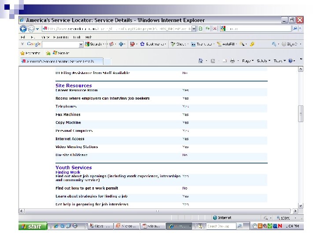This screenshot has height=238, width=317.
Task: Click the Google logo on the toolbar
Action: [34, 44]
